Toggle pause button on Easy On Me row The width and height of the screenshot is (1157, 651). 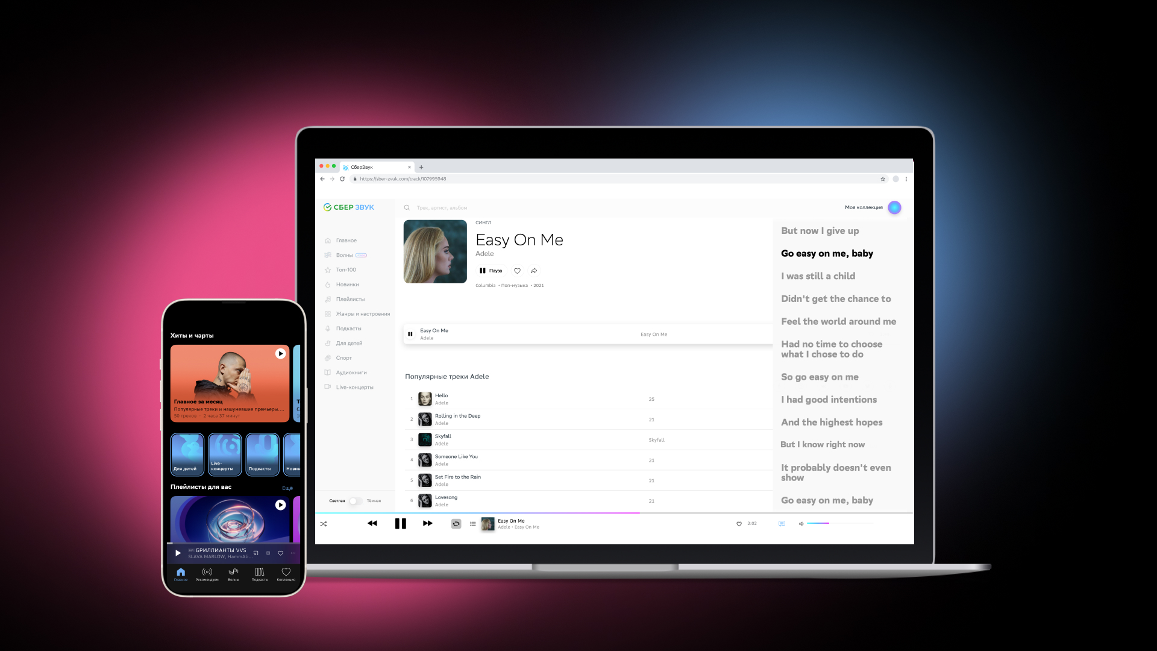pyautogui.click(x=410, y=333)
